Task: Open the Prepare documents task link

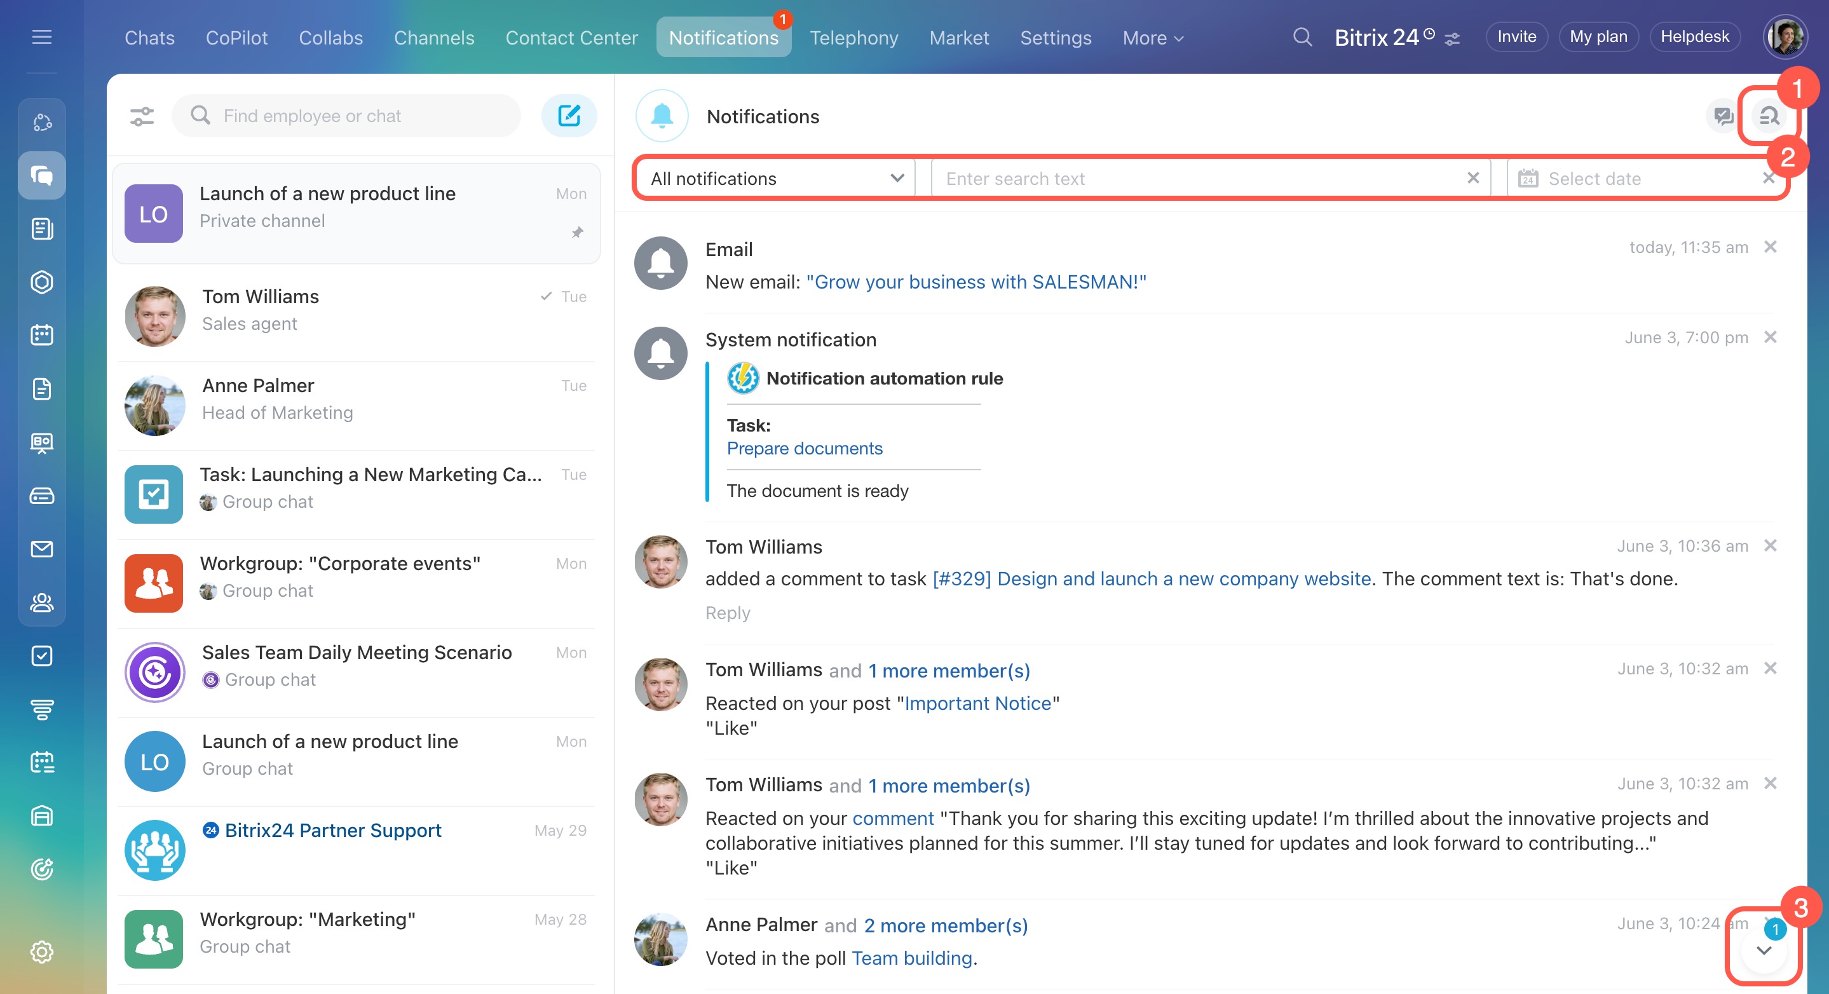Action: [x=805, y=448]
